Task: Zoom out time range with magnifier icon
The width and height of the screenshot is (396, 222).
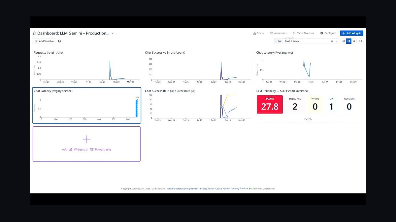Action: pyautogui.click(x=361, y=41)
